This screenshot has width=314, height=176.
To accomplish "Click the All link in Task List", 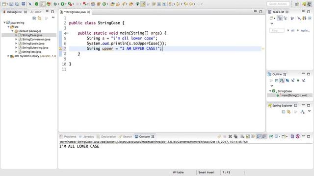I will click(x=292, y=30).
